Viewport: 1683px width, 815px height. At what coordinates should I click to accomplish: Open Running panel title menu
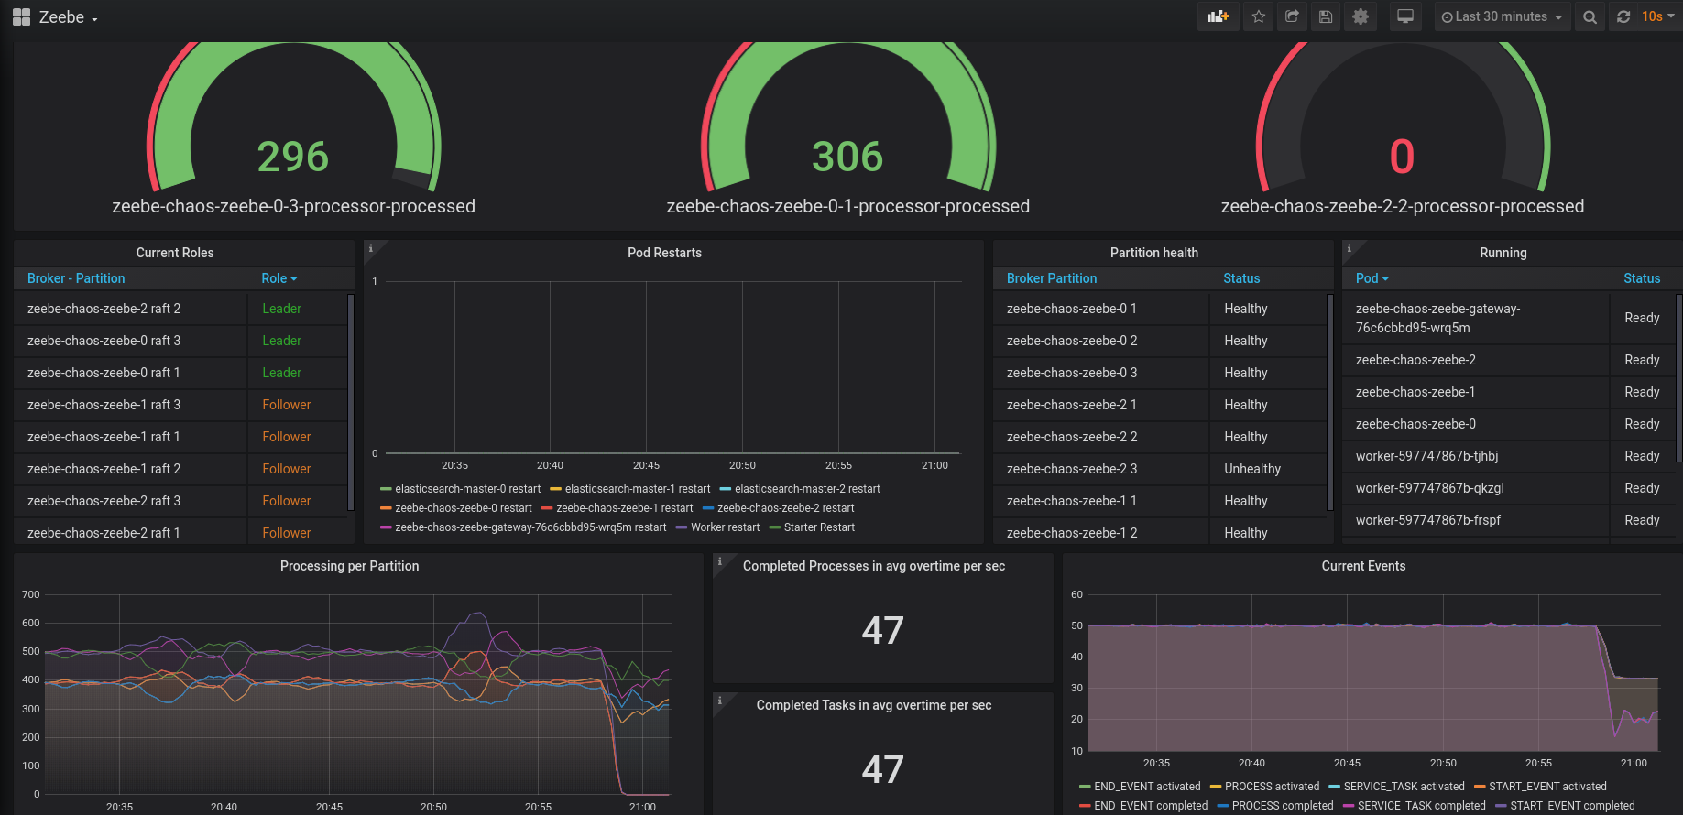(x=1503, y=253)
